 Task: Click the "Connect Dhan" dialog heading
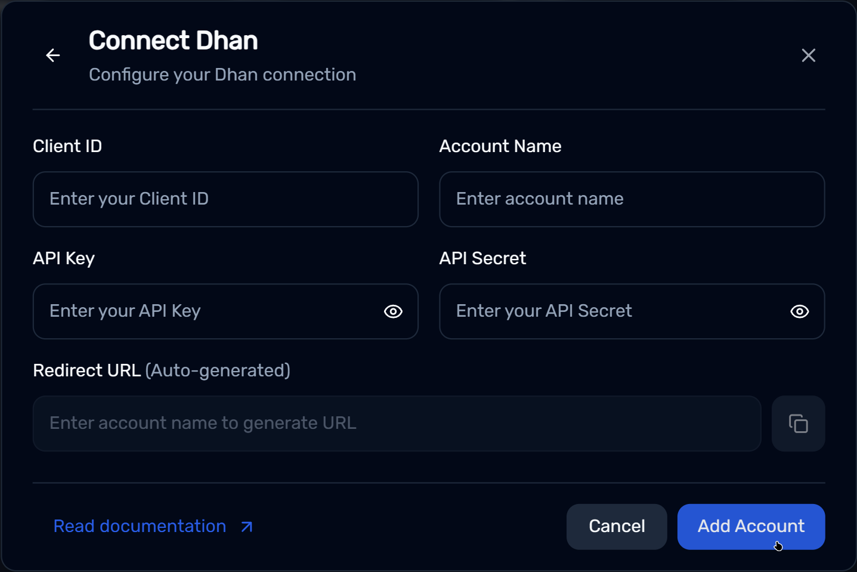pos(173,41)
